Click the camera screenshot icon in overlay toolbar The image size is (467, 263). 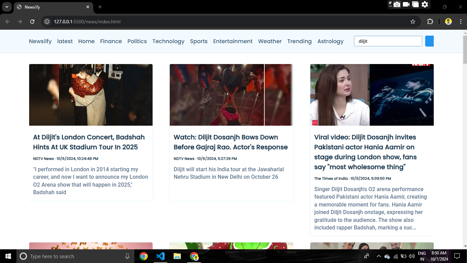[x=397, y=4]
